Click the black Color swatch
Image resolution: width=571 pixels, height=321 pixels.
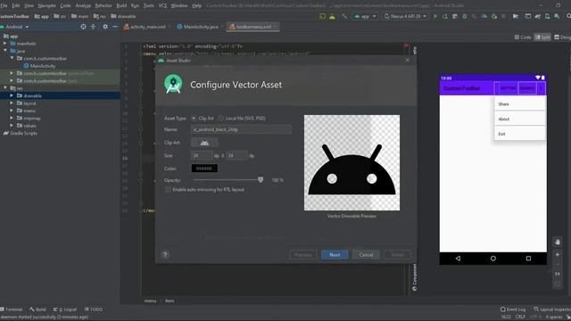click(x=204, y=169)
